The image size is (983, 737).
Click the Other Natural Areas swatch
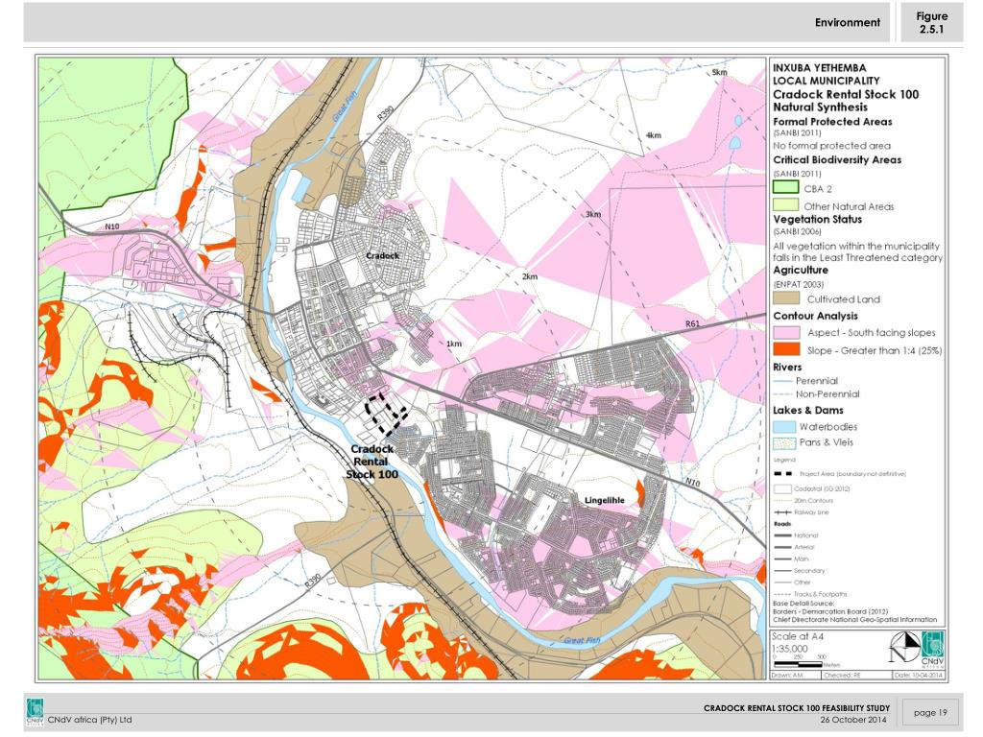coord(785,205)
